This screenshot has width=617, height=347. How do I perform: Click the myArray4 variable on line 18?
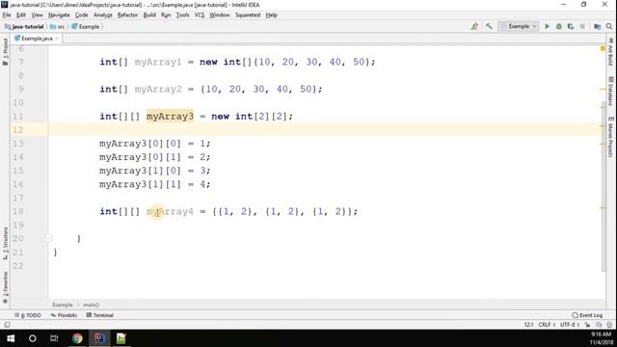click(170, 211)
